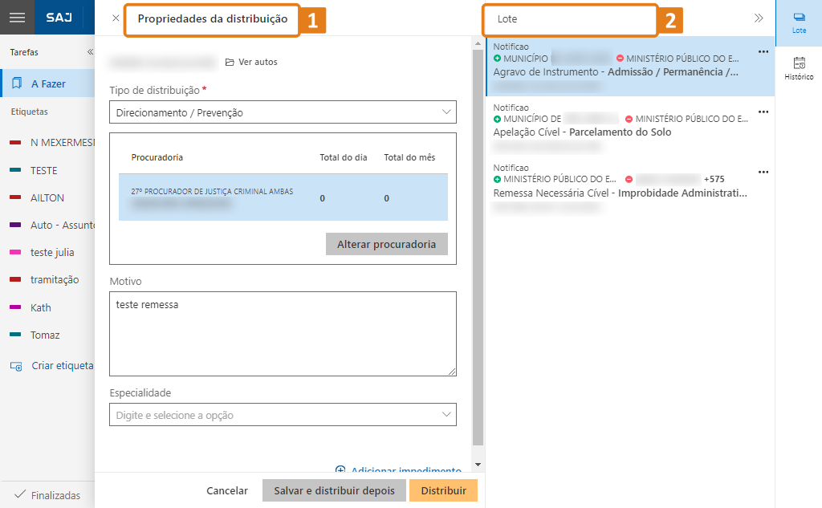Viewport: 822px width, 508px height.
Task: Open the Especialidade dropdown
Action: [283, 414]
